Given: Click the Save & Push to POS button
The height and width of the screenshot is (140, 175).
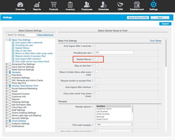Looking at the screenshot, I should [x=138, y=18].
